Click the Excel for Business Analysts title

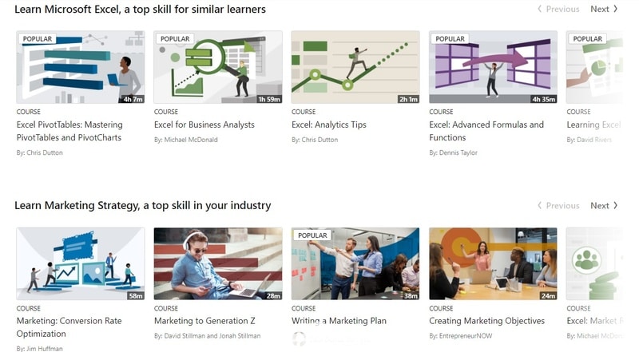click(x=204, y=125)
